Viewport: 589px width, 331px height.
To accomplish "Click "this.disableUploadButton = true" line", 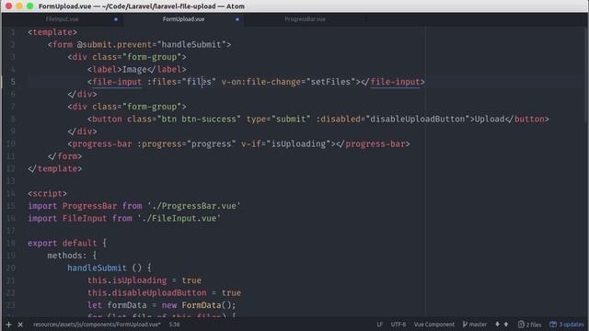I will click(164, 292).
